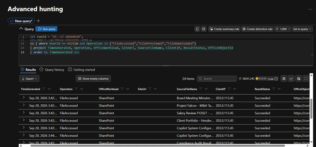Click Show empty columns
The image size is (316, 147).
(x=93, y=79)
